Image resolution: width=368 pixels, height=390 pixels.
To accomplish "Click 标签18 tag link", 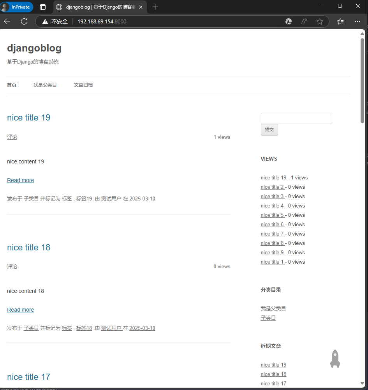I will pos(84,328).
